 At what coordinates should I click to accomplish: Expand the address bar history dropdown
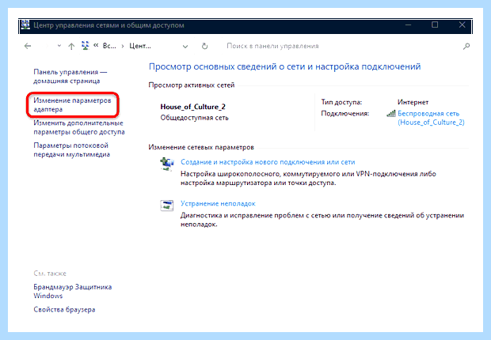click(x=185, y=47)
